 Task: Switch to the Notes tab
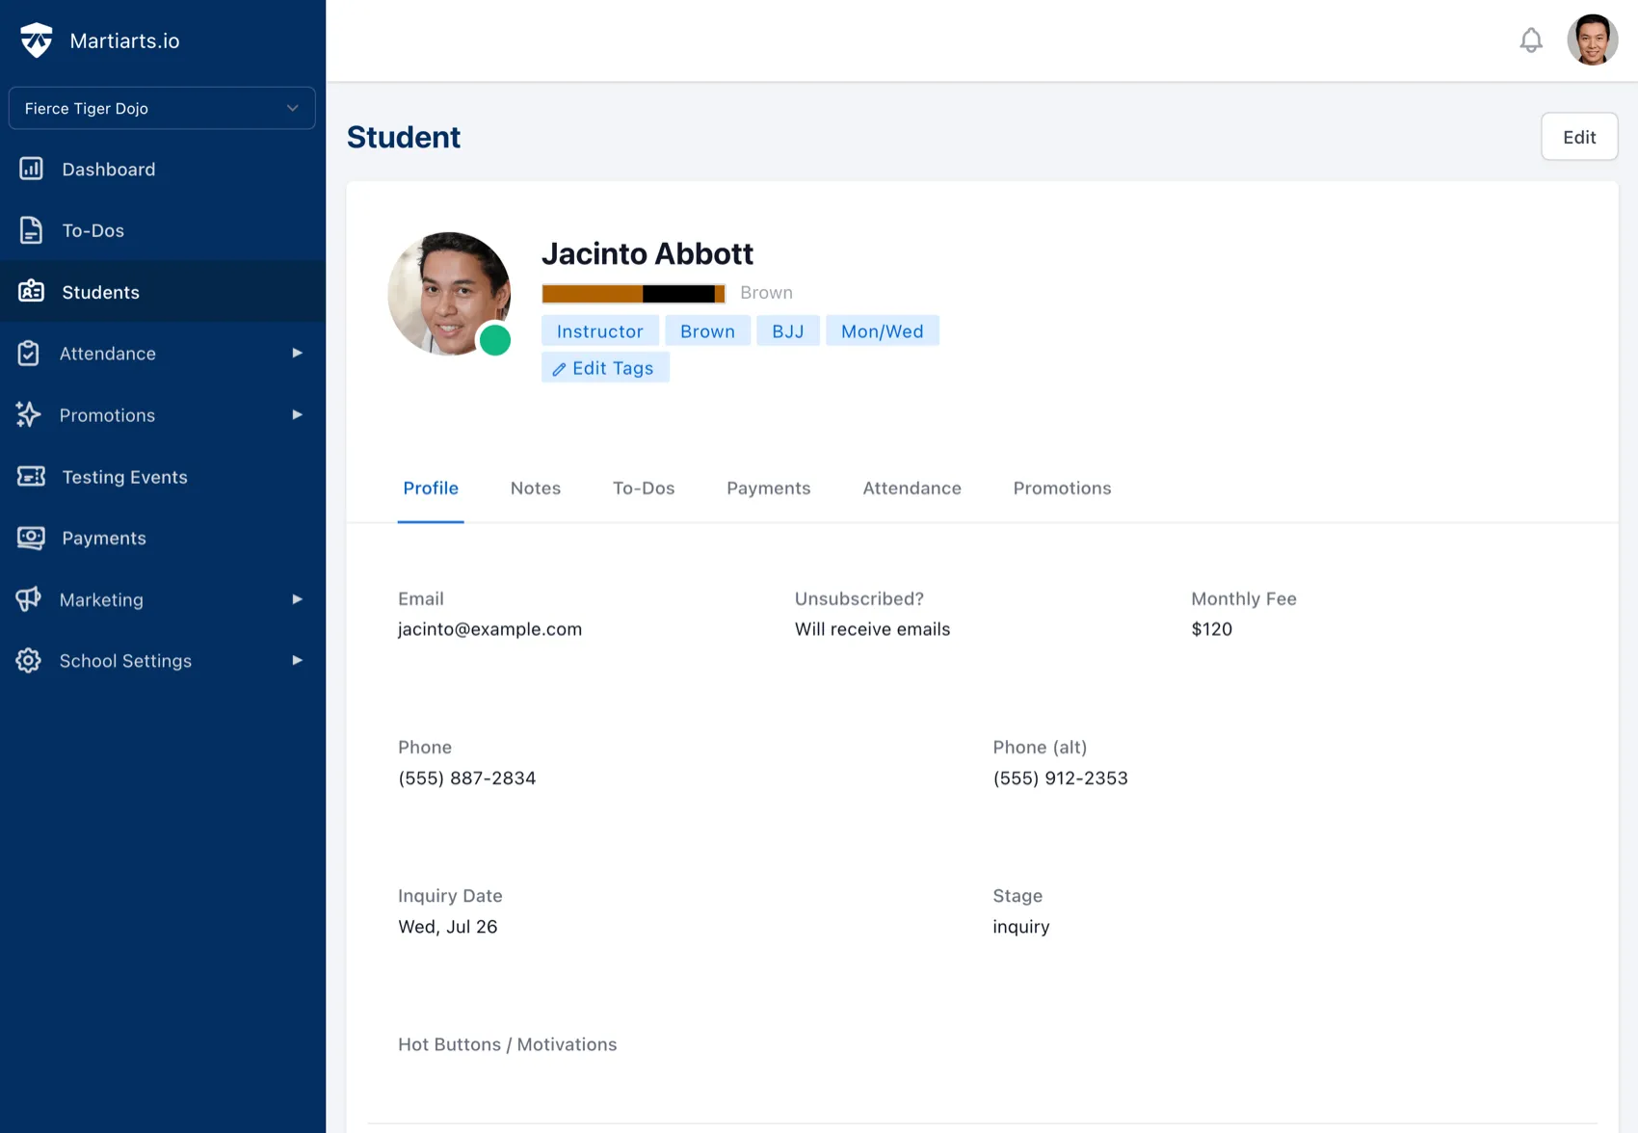(536, 487)
